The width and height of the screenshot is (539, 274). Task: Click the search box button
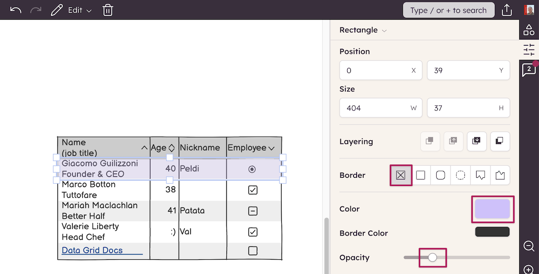[x=448, y=10]
